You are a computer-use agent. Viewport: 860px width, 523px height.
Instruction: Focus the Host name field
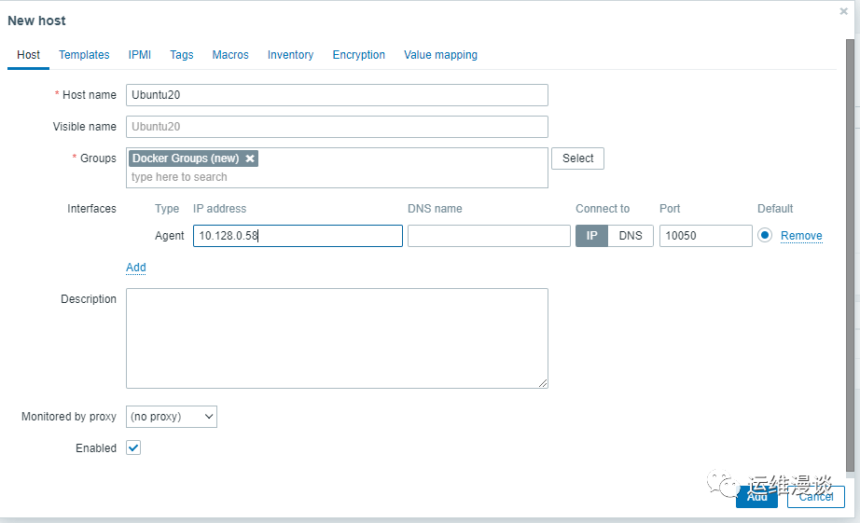click(337, 95)
